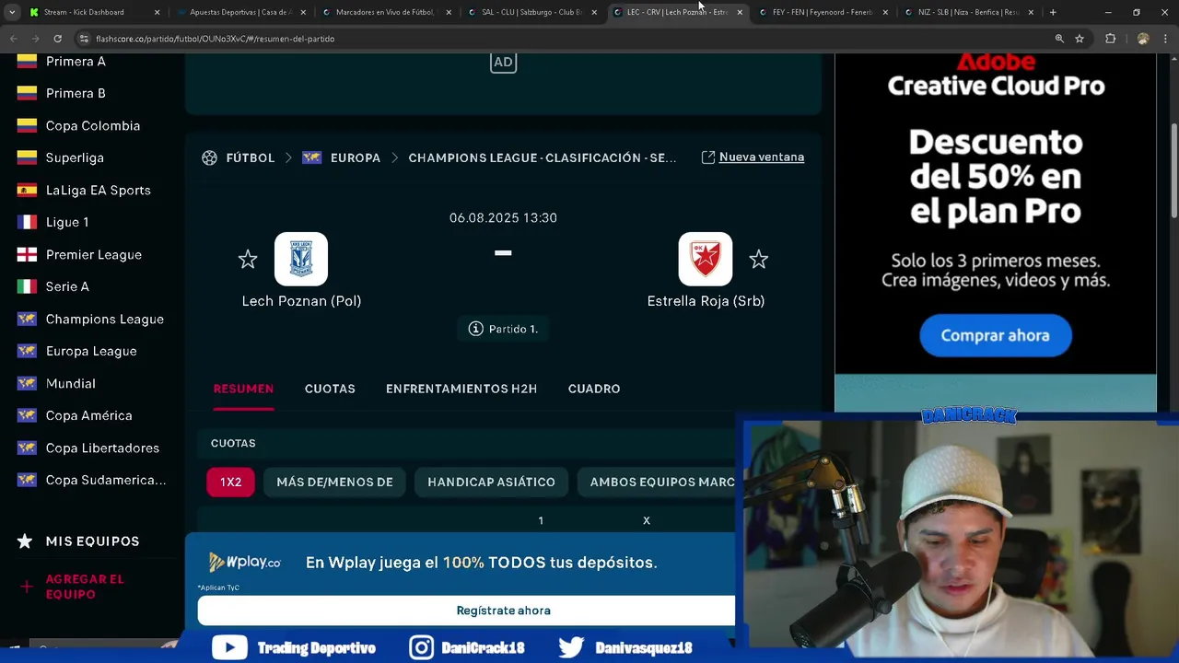Open the tab search dropdown arrow
1179x663 pixels.
coord(11,12)
